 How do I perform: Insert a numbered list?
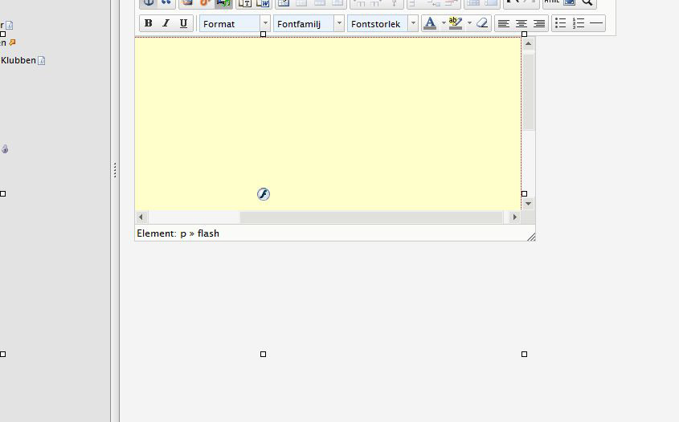point(578,23)
